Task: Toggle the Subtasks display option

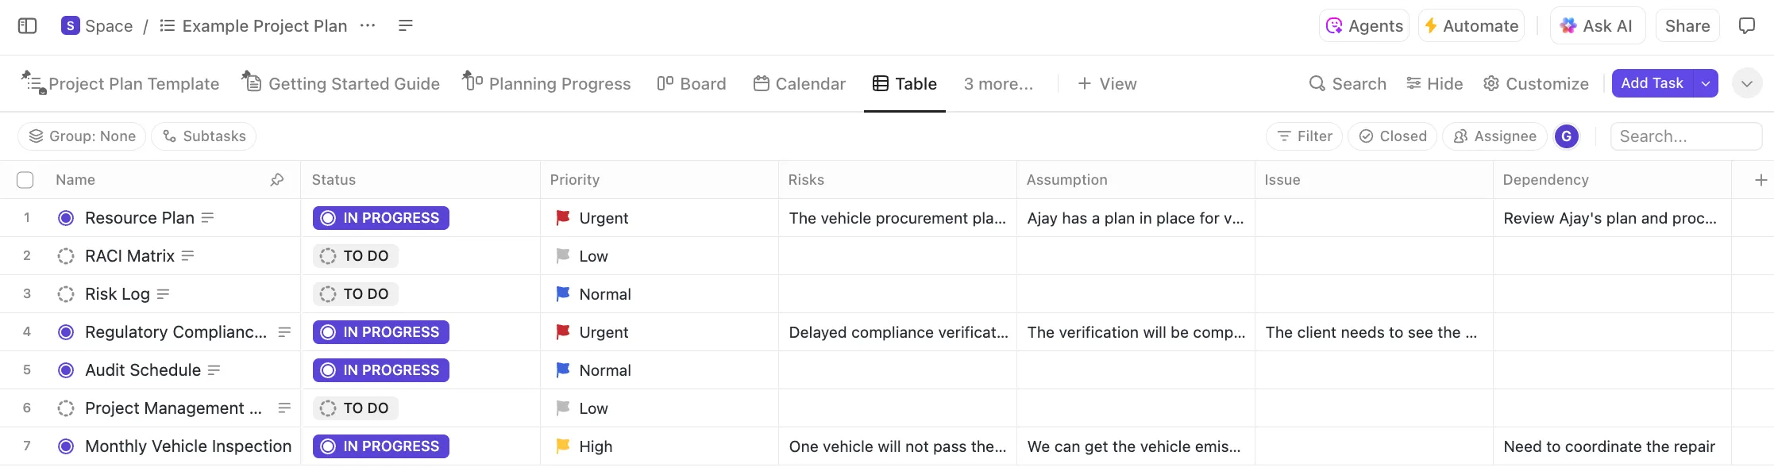Action: click(x=204, y=136)
